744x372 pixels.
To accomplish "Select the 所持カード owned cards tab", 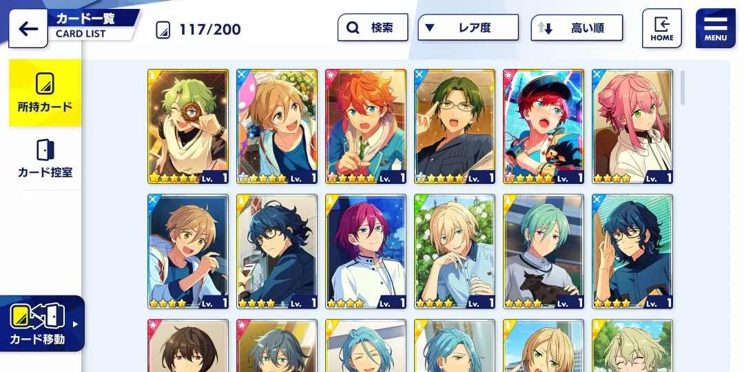I will (x=45, y=93).
